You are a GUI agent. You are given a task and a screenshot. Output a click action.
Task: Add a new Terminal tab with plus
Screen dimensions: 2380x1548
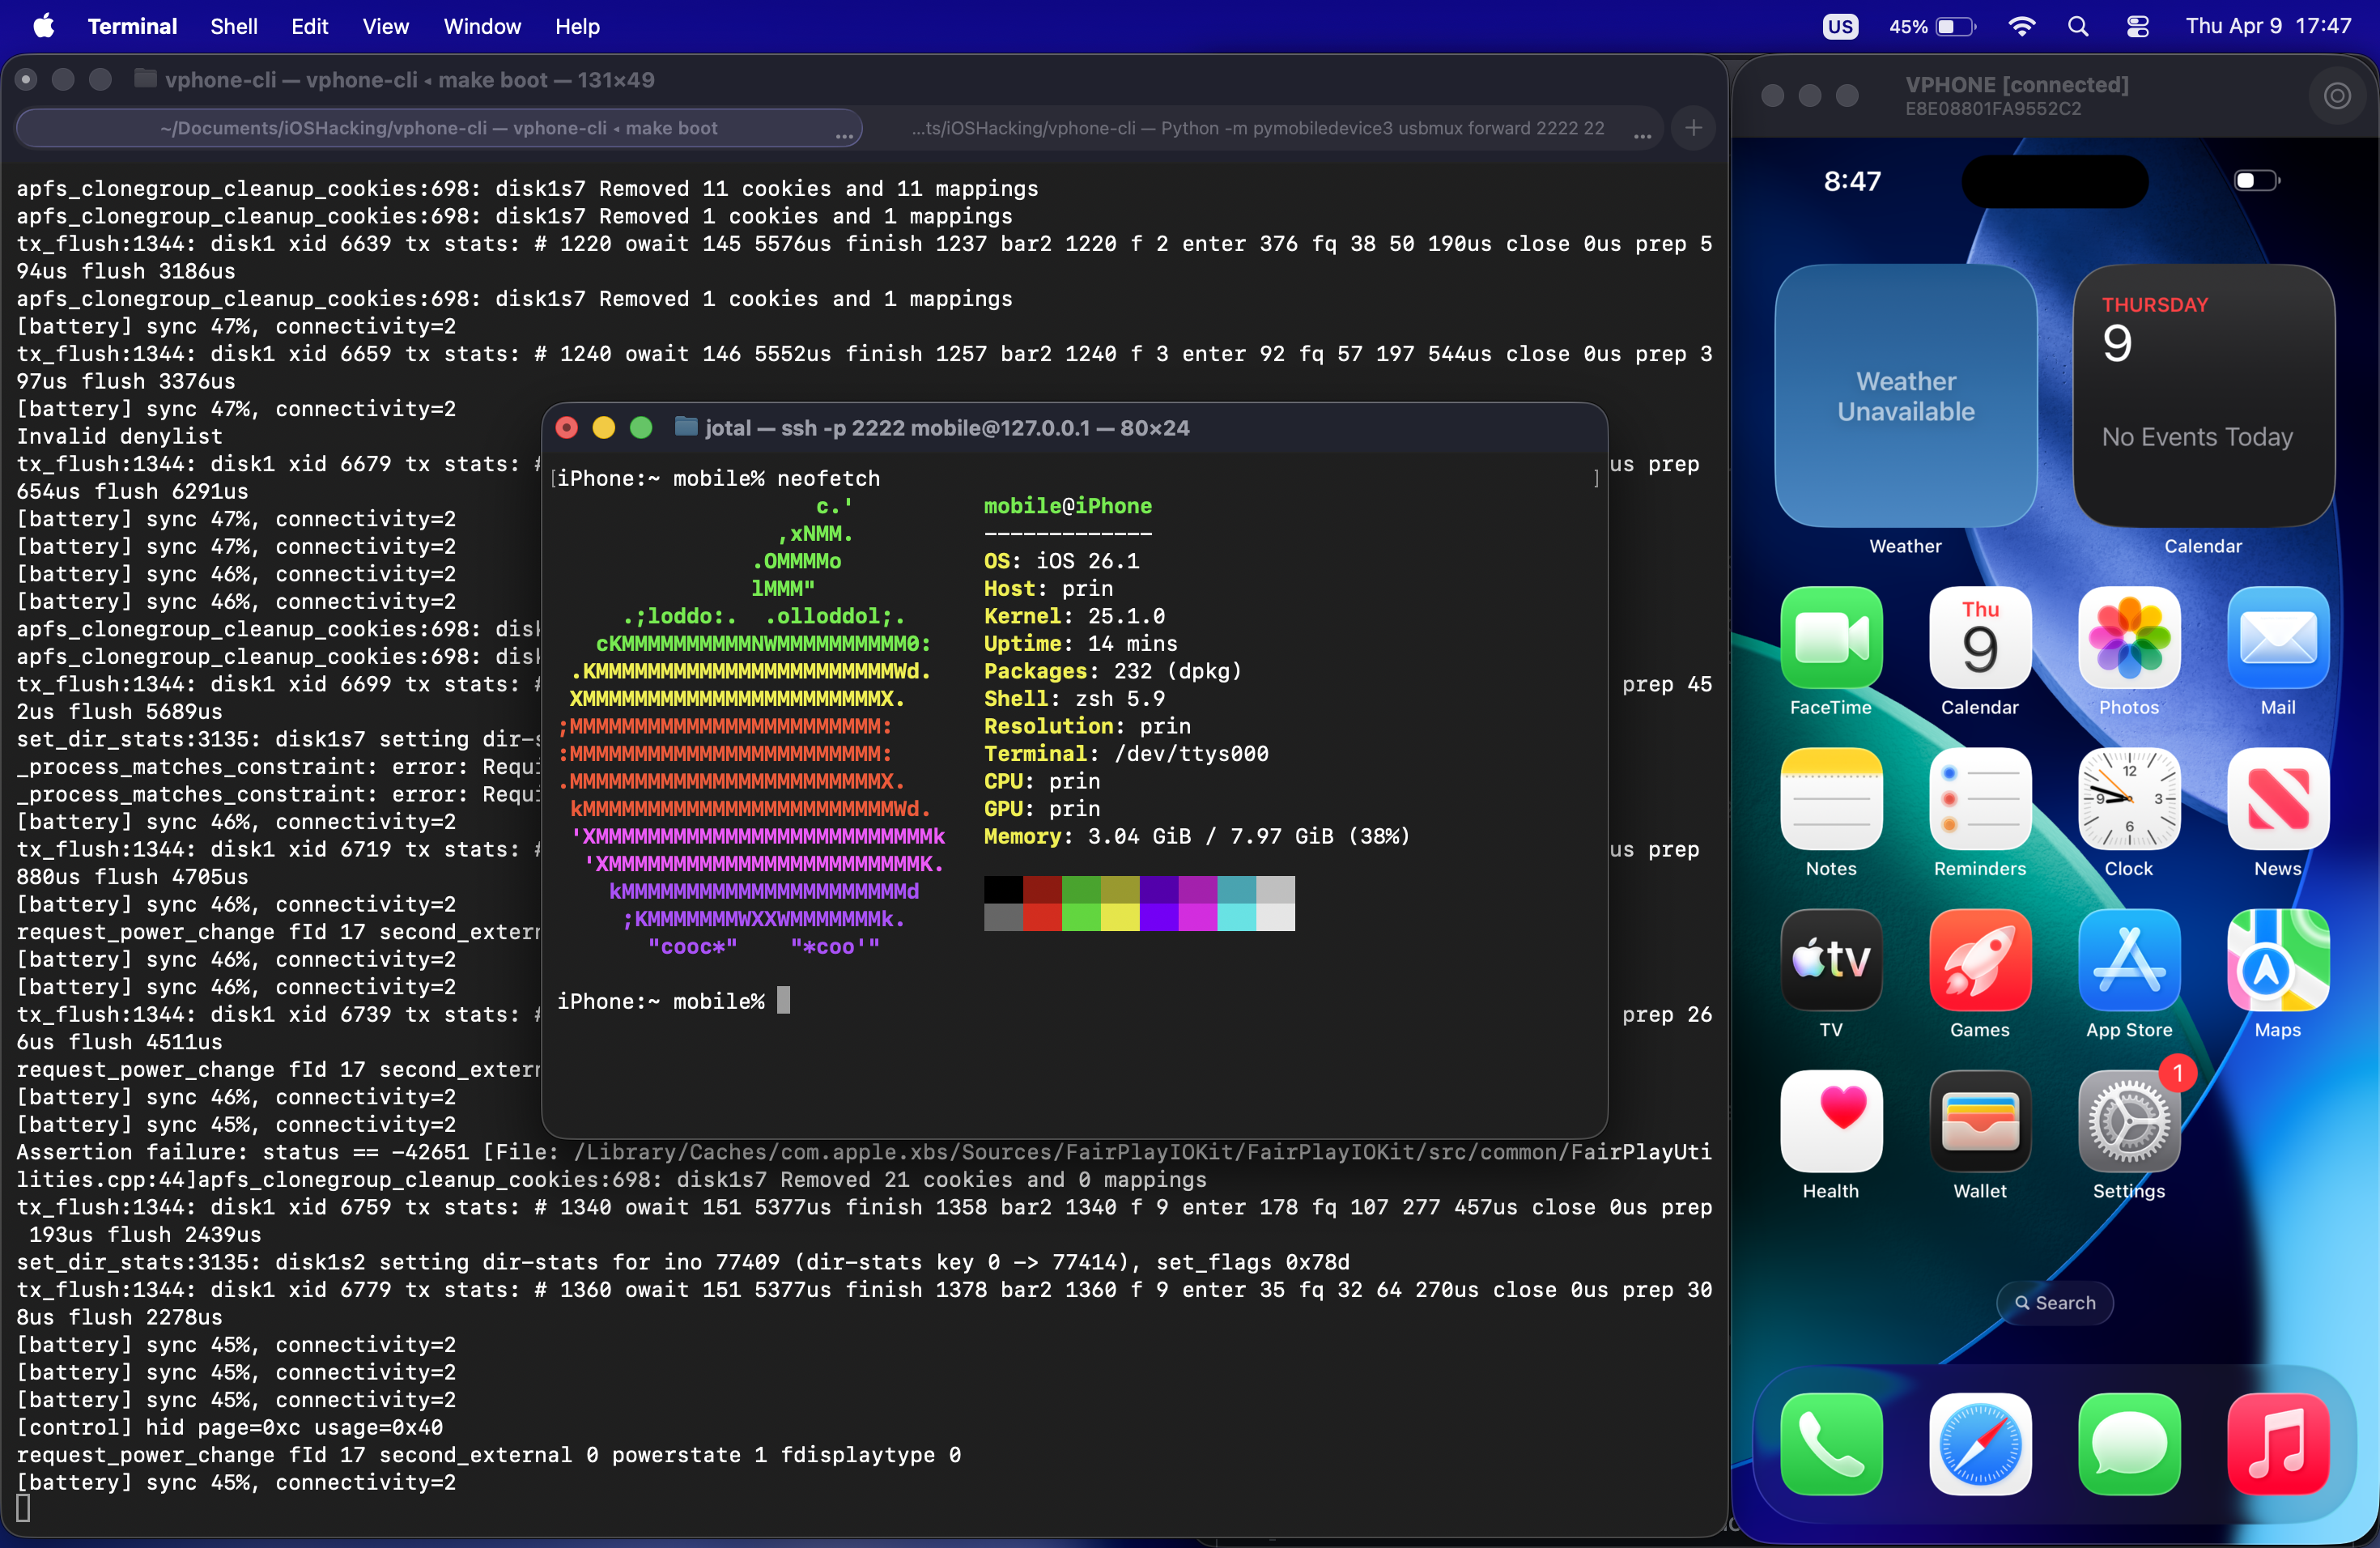click(x=1693, y=128)
